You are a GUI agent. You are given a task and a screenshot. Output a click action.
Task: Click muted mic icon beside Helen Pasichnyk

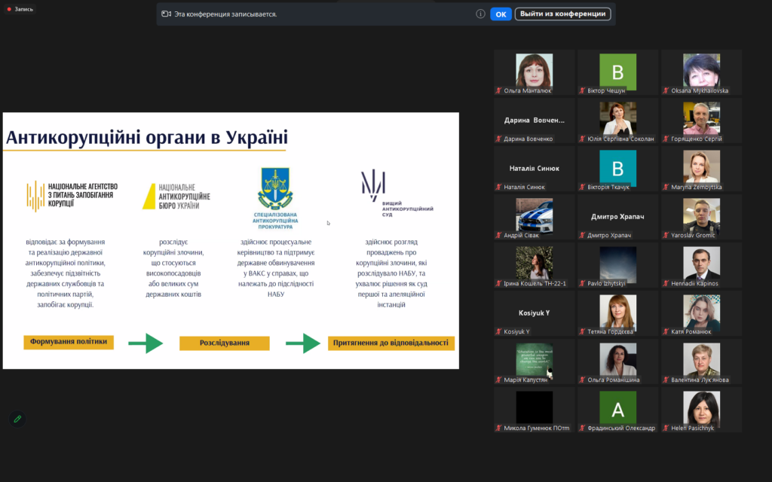coord(666,429)
